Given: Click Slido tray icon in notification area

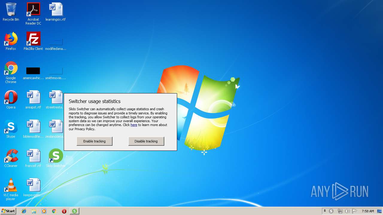Looking at the screenshot, I should click(x=331, y=211).
